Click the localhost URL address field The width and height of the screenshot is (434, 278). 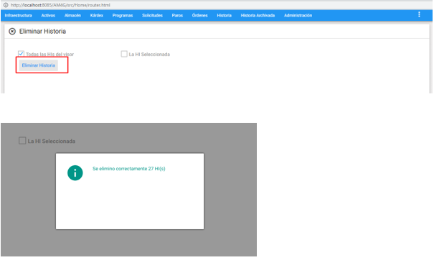pyautogui.click(x=60, y=5)
